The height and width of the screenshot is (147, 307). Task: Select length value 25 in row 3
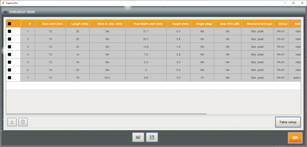pos(78,47)
